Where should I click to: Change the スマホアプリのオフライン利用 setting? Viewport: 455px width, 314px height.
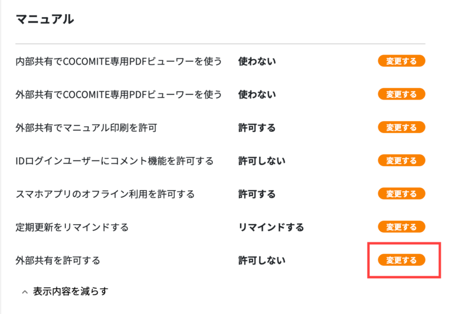402,194
